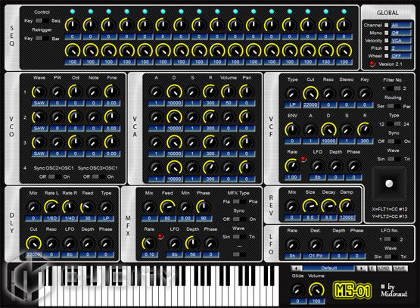Click the VCF Cut knob
The image size is (420, 308).
(310, 94)
